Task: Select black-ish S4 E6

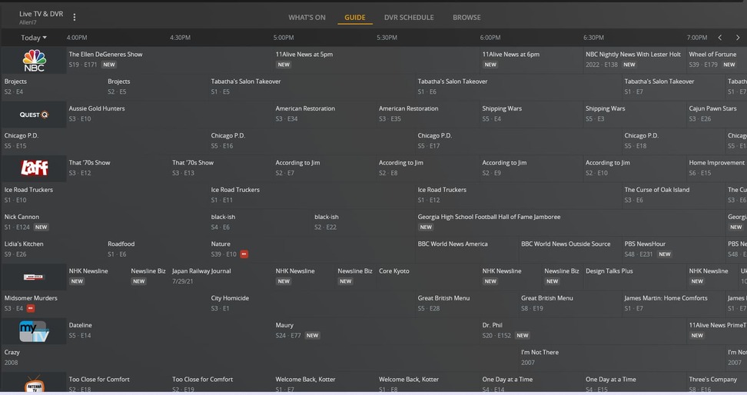Action: (x=260, y=223)
